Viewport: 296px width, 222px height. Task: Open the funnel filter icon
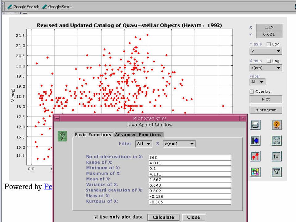277,172
